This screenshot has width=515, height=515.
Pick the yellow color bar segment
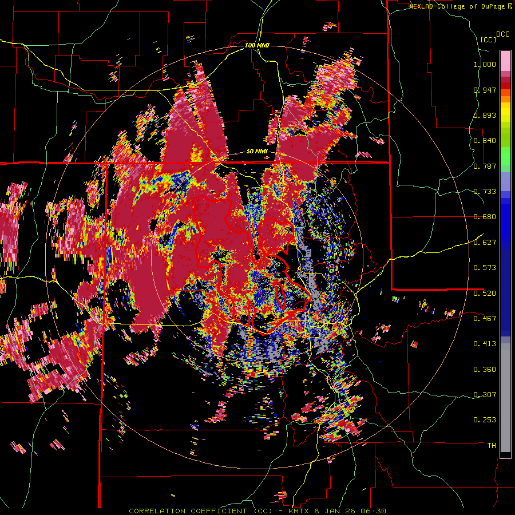pos(505,113)
